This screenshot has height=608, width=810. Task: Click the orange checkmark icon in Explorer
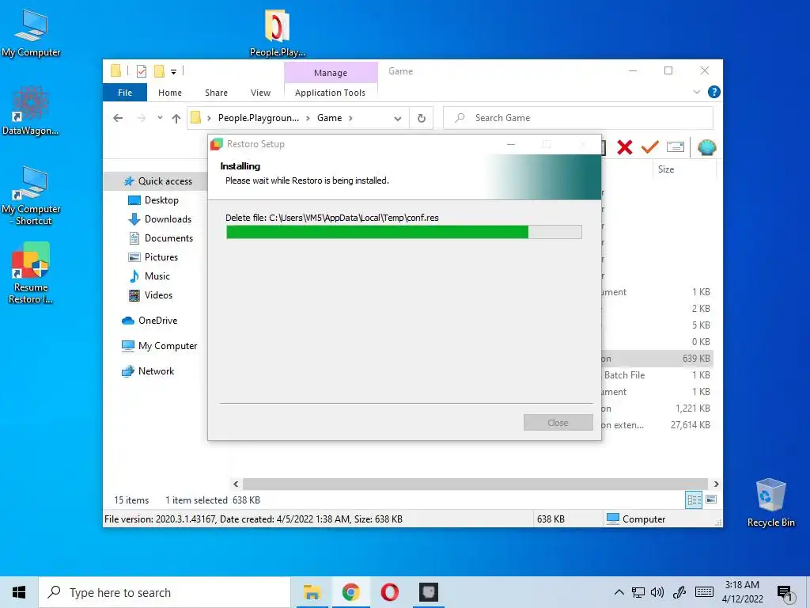650,147
